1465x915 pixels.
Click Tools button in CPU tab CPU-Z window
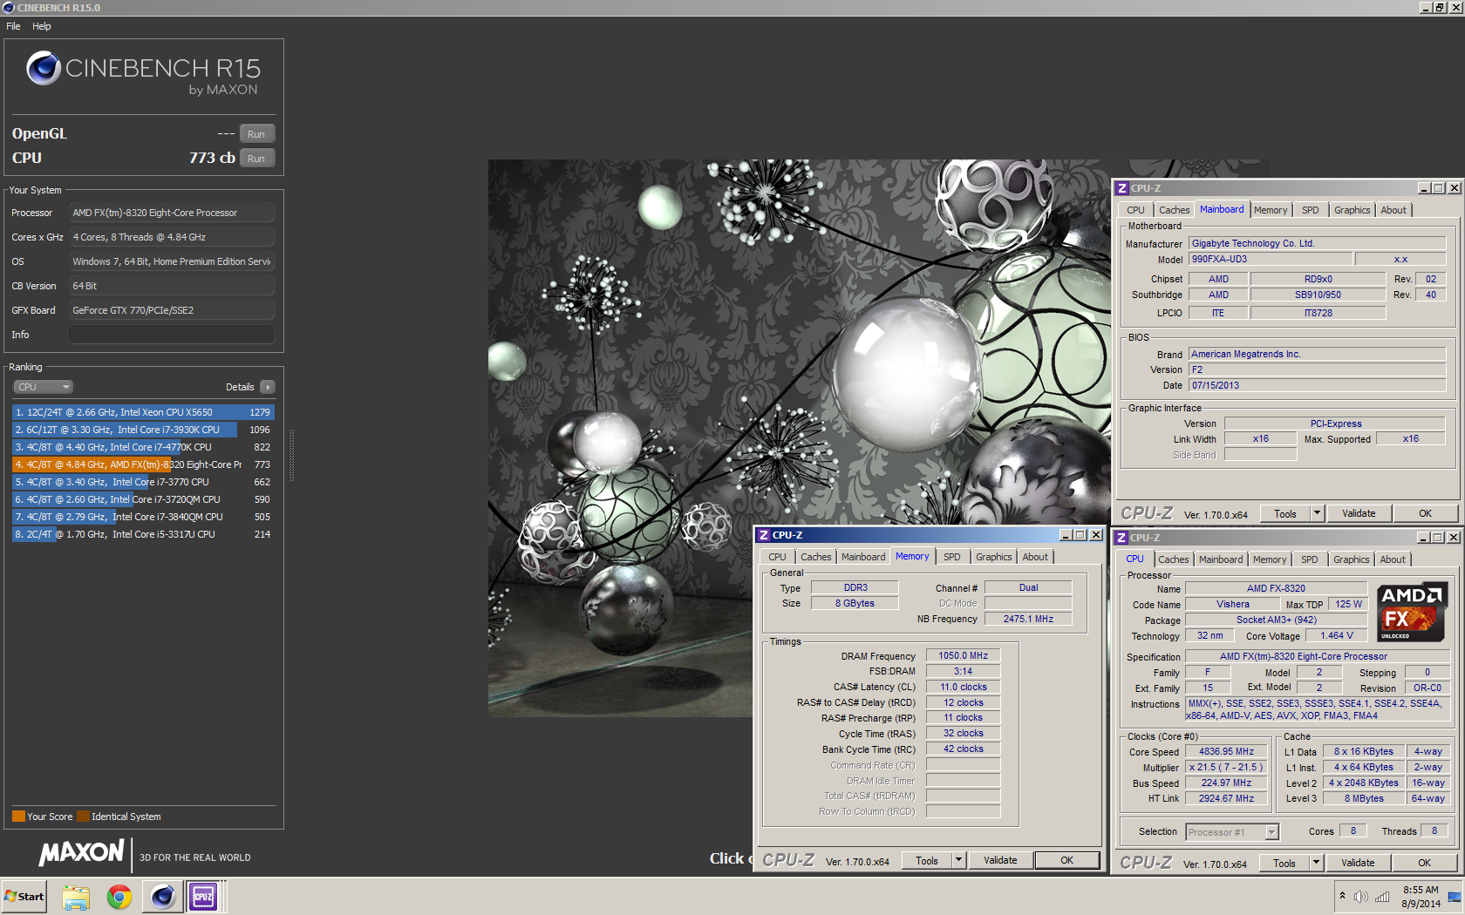(x=1284, y=863)
